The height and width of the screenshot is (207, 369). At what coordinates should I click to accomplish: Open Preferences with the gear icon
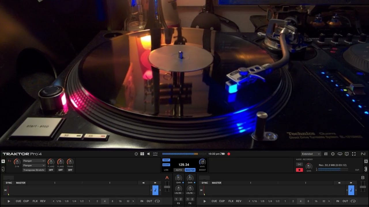333,154
